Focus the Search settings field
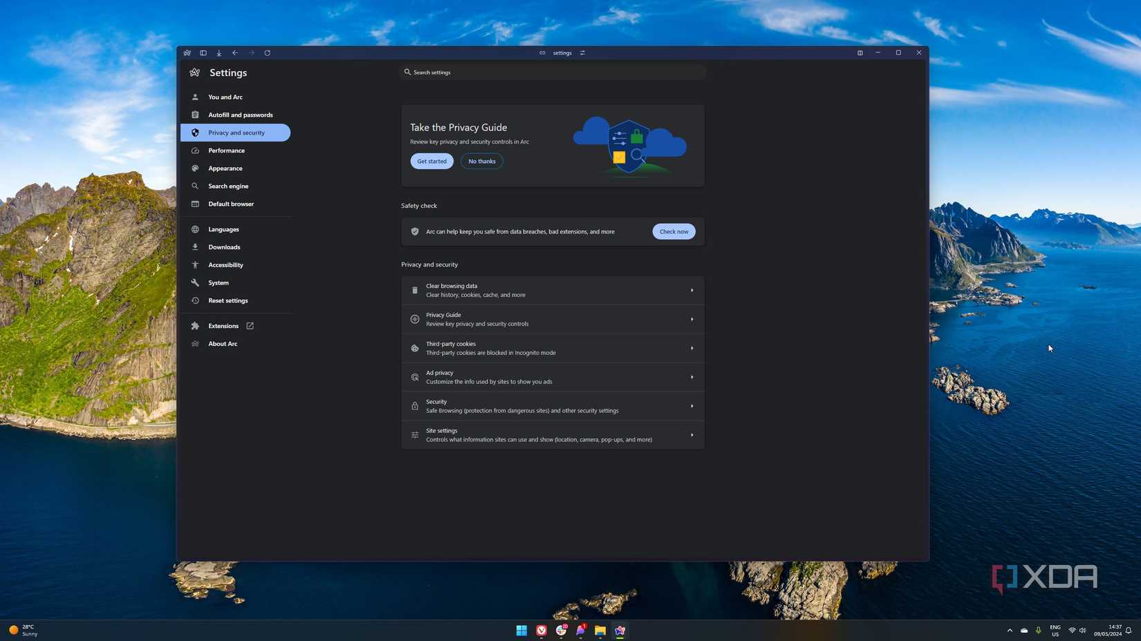 point(553,73)
